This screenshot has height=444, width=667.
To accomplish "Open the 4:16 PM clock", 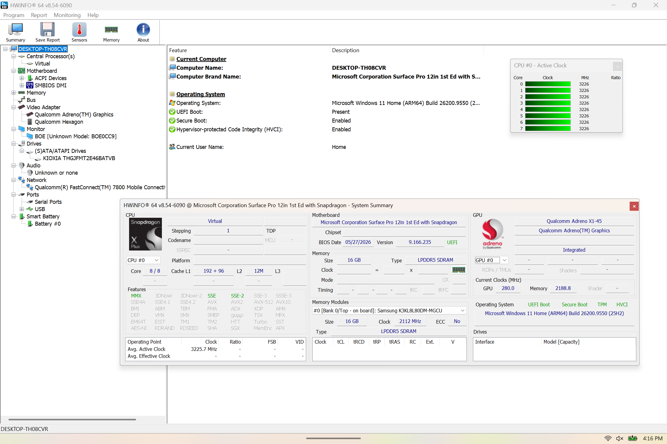I will coord(653,438).
